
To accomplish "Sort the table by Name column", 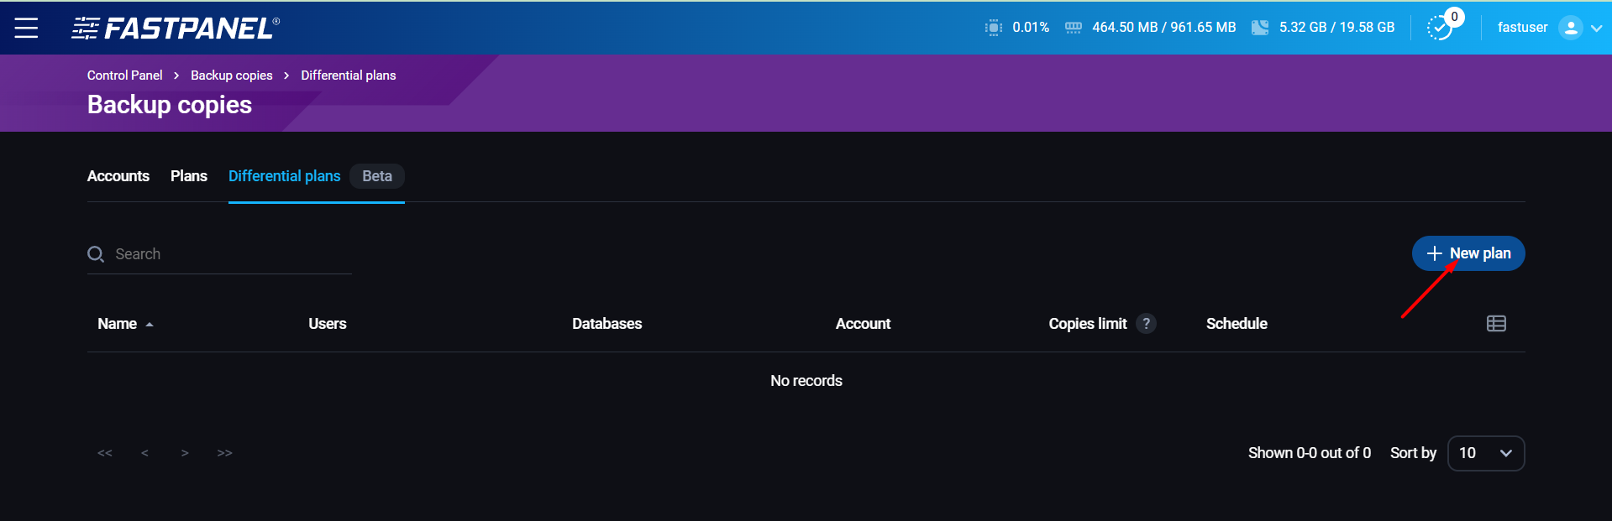I will point(118,324).
